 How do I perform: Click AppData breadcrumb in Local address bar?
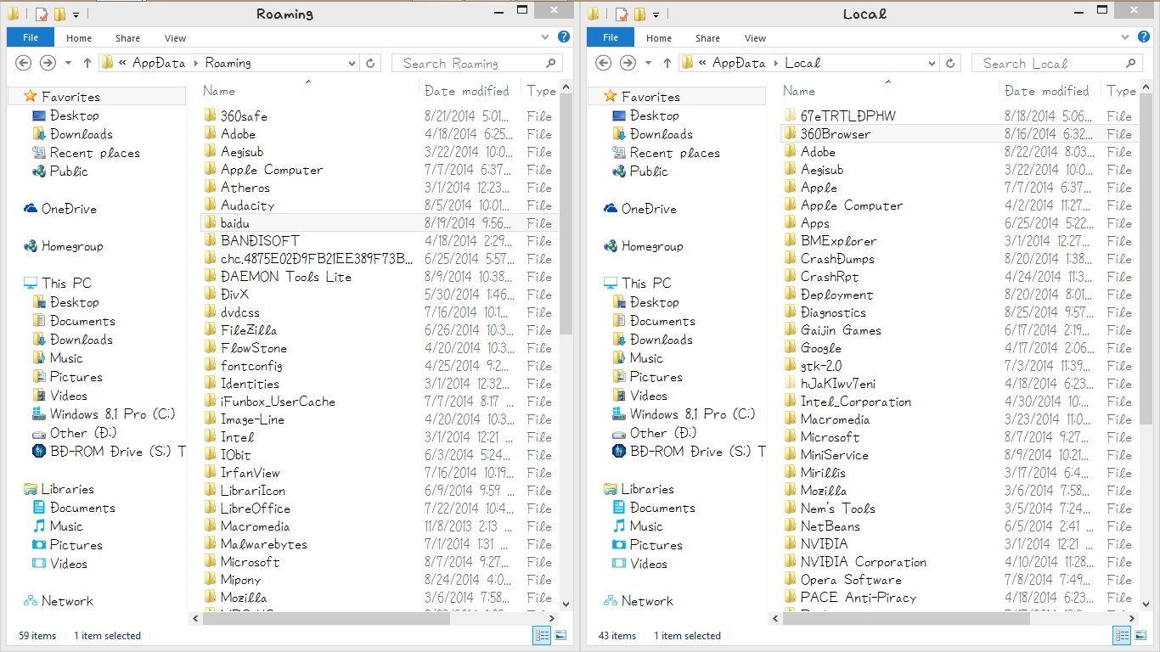[x=737, y=63]
